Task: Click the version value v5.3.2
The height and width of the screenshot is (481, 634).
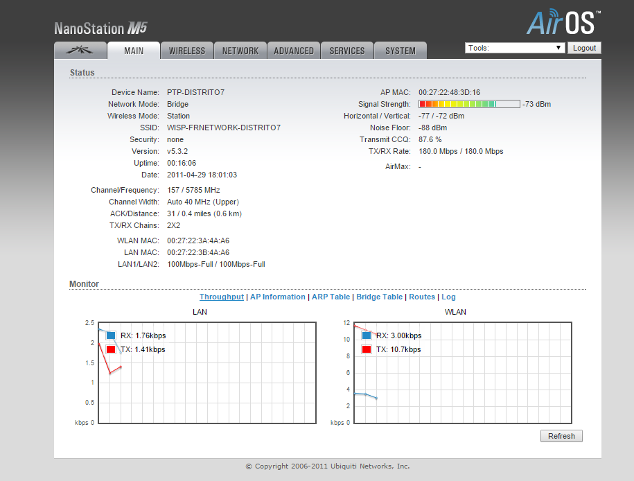Action: (x=177, y=151)
